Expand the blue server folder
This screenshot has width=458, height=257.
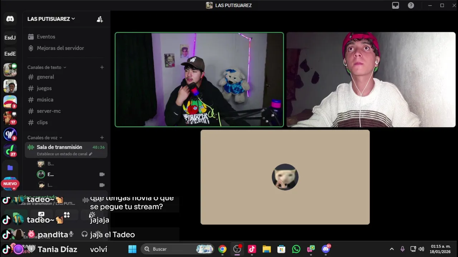pos(10,168)
